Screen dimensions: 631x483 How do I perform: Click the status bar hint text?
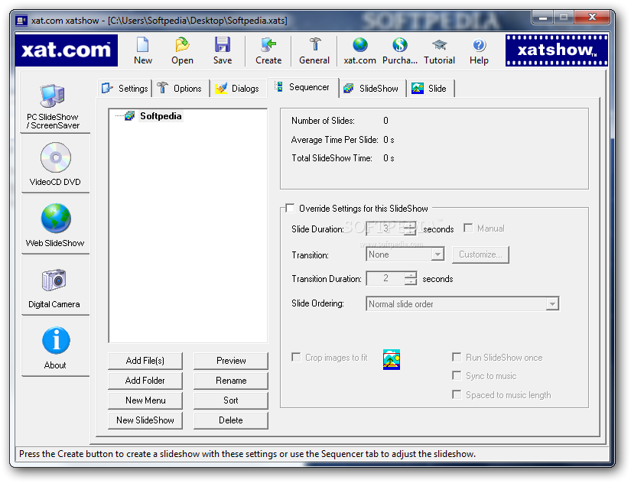pyautogui.click(x=247, y=454)
